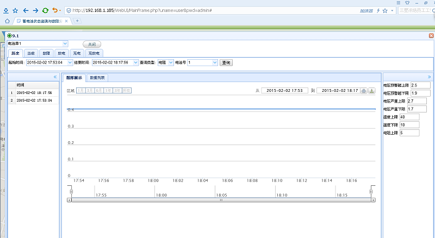This screenshot has width=435, height=238.
Task: Click the bookmark star icon in toolbar
Action: tap(15, 10)
